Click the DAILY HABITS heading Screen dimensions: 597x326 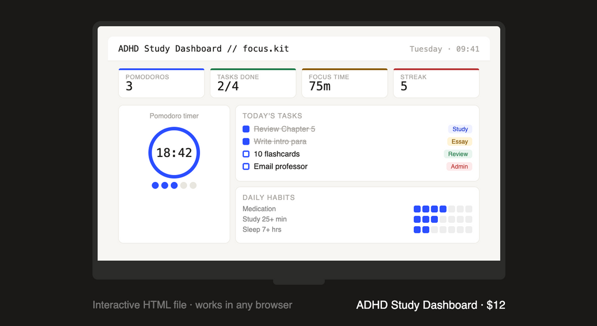coord(268,197)
